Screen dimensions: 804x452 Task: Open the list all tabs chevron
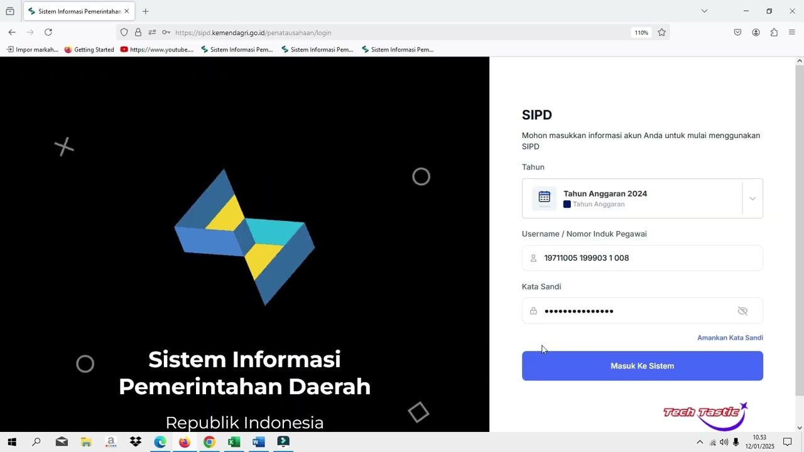click(x=704, y=11)
